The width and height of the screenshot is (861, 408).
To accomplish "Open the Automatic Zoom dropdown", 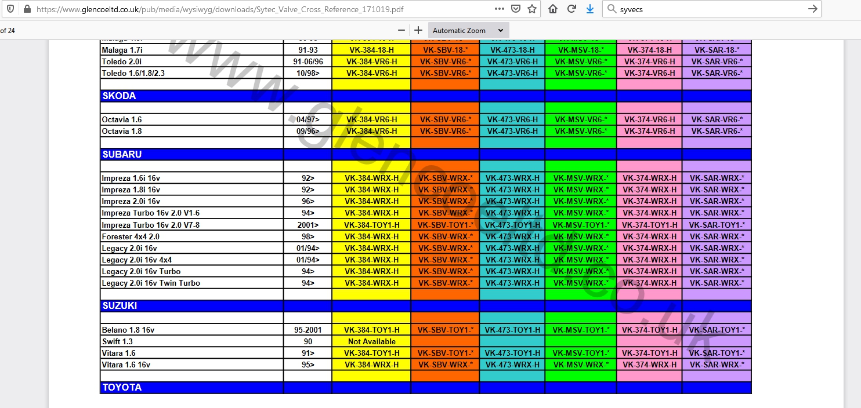I will pyautogui.click(x=468, y=30).
